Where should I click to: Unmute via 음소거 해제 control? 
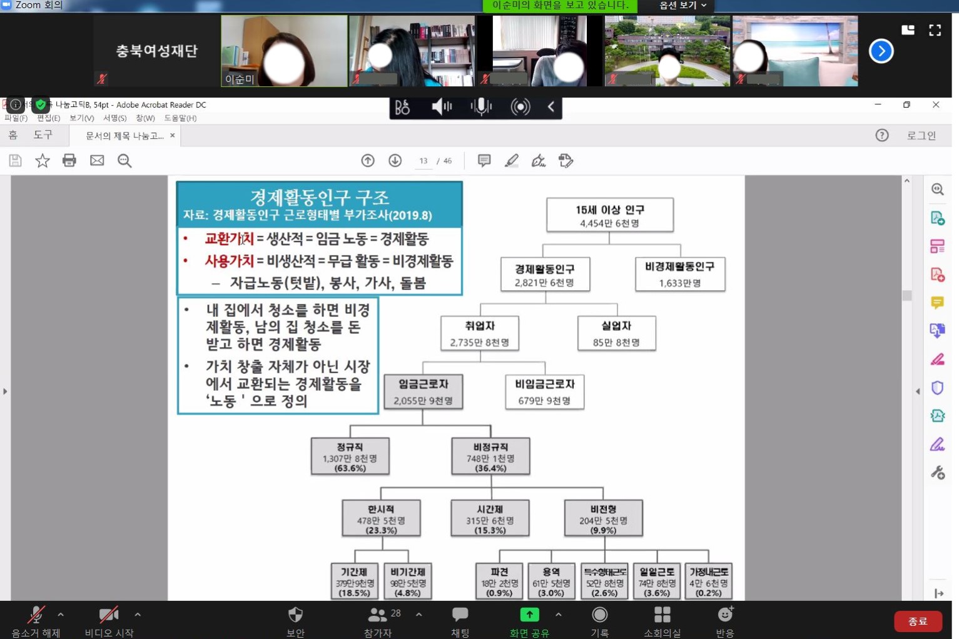(x=36, y=620)
